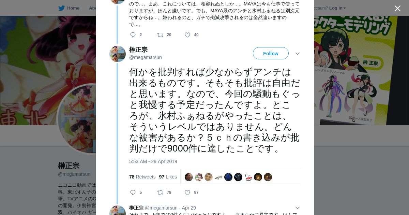Image resolution: width=409 pixels, height=215 pixels.
Task: View the 97 Likes list
Action: pyautogui.click(x=168, y=177)
